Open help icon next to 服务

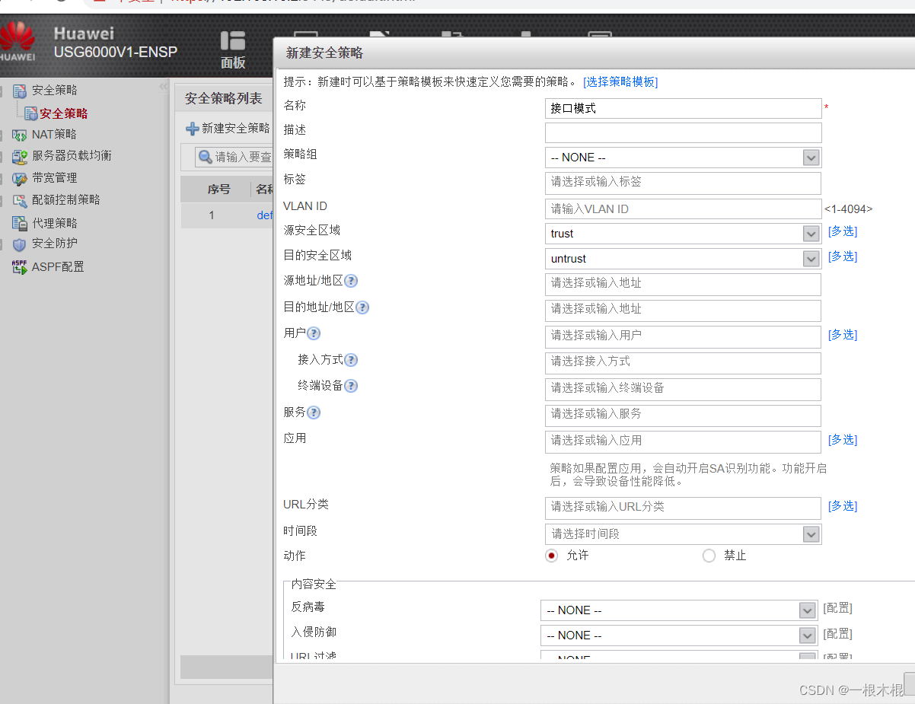click(314, 413)
